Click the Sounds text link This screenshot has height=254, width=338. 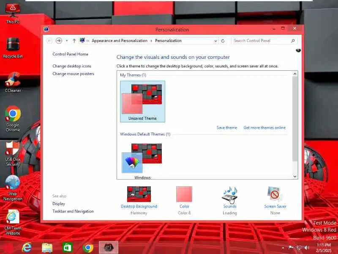[x=230, y=206]
